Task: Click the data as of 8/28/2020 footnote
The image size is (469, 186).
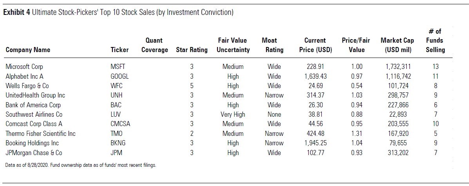Action: [x=80, y=165]
